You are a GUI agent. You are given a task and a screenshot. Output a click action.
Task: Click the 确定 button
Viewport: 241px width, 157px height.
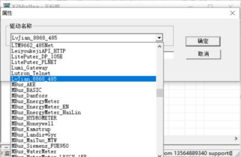(x=203, y=41)
